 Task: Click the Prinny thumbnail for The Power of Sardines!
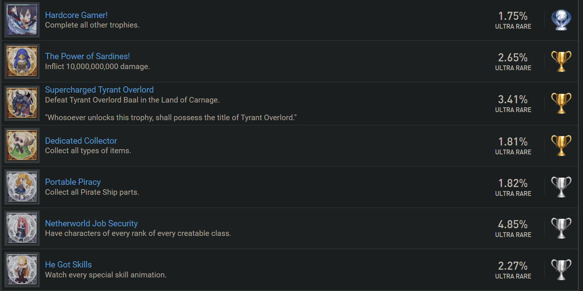coord(22,61)
